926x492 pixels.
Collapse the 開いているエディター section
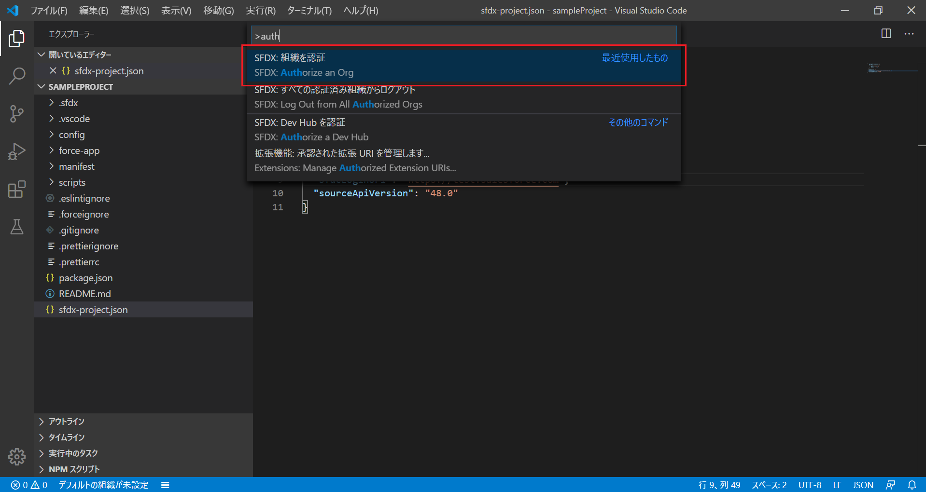tap(143, 55)
